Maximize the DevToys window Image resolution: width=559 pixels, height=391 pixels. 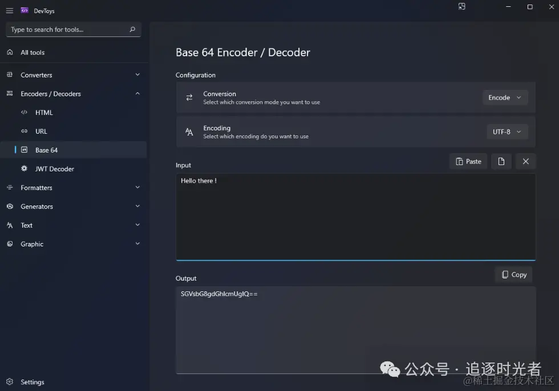click(530, 7)
